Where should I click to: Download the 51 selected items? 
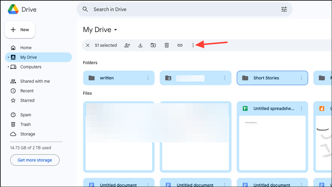[140, 45]
